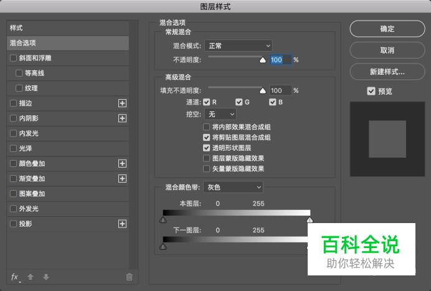Enable the 颜色叠加 checkbox

pos(13,164)
